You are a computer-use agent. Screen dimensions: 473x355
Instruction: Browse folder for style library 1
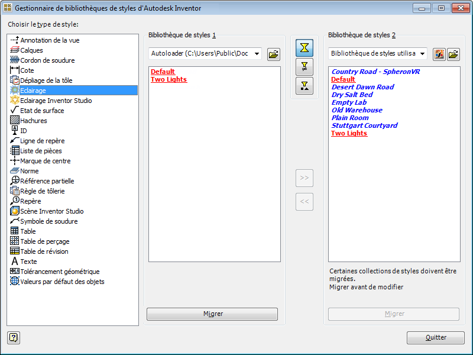point(274,54)
